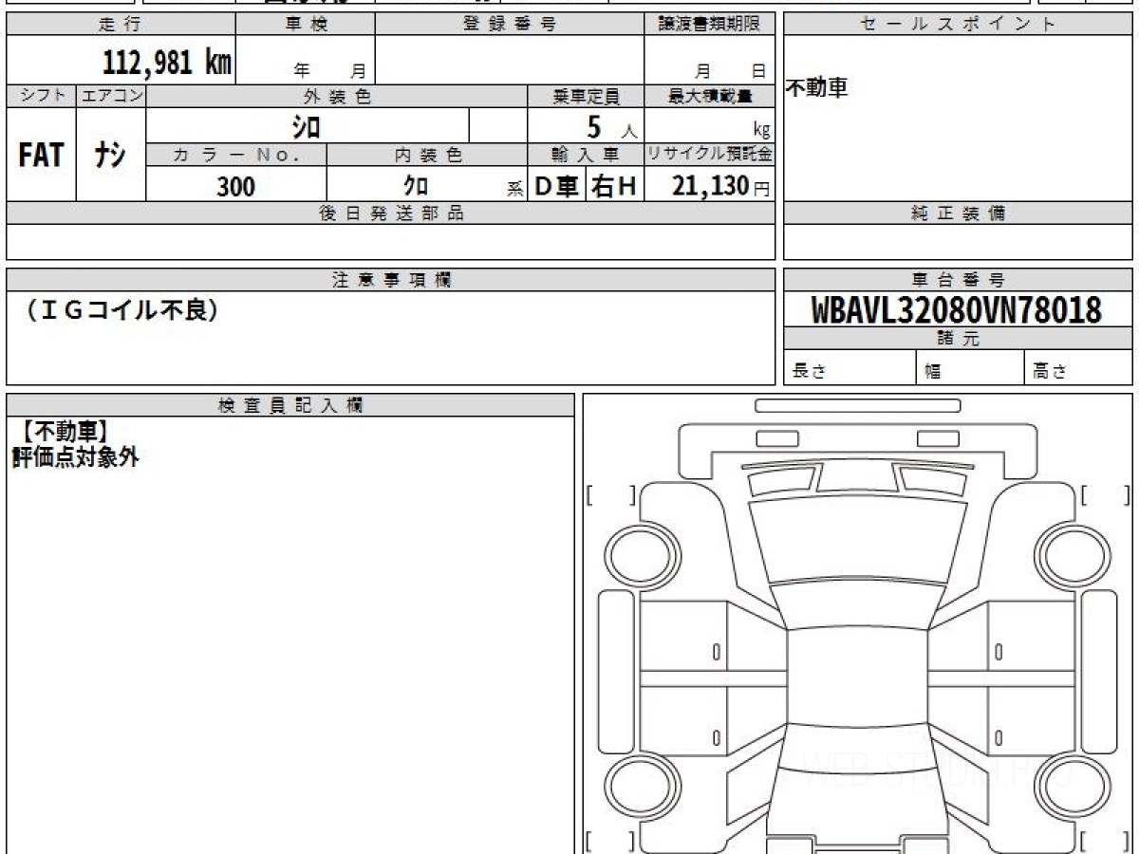The width and height of the screenshot is (1139, 854).
Task: Click the エアコン header cell
Action: point(111,96)
